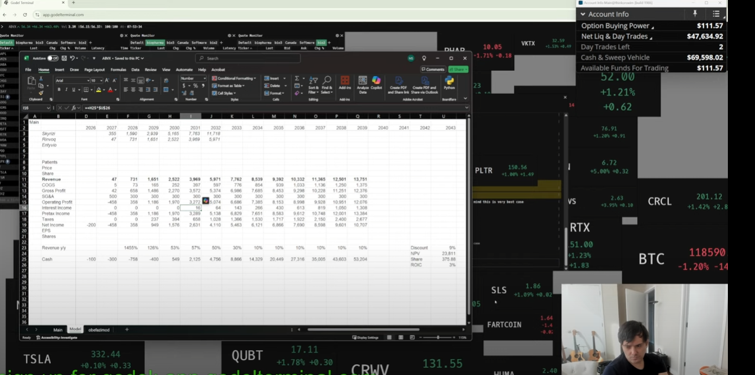The width and height of the screenshot is (755, 375).
Task: Open the Conditional Formatting menu
Action: (x=234, y=78)
